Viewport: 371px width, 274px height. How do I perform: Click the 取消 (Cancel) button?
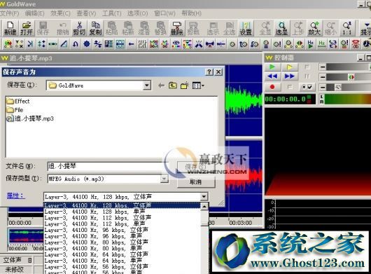pos(196,182)
